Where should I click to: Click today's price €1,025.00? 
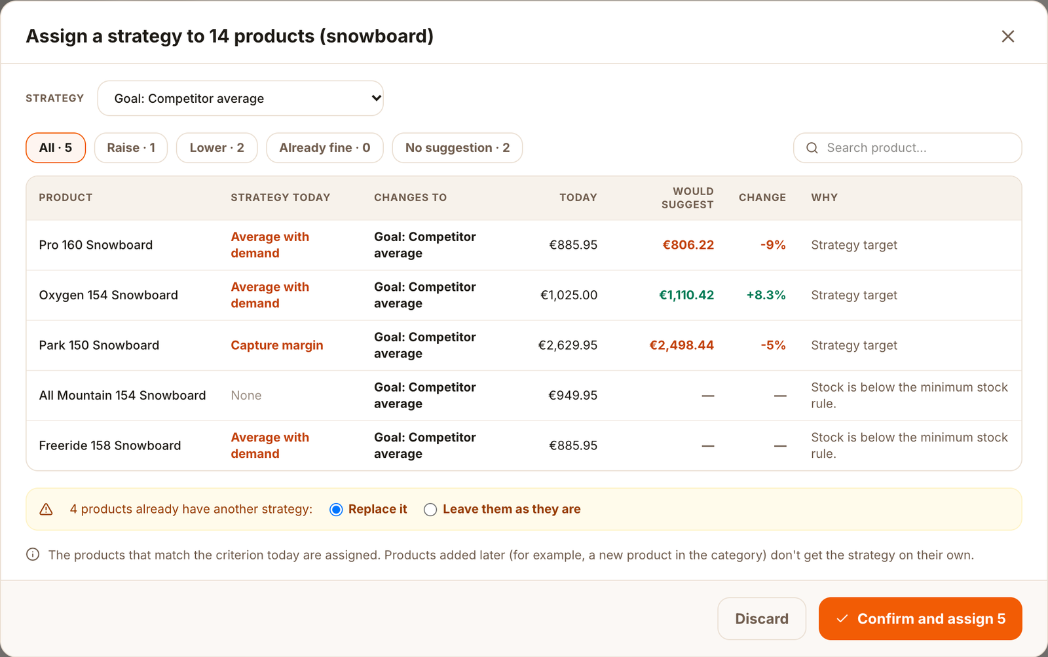pos(569,295)
